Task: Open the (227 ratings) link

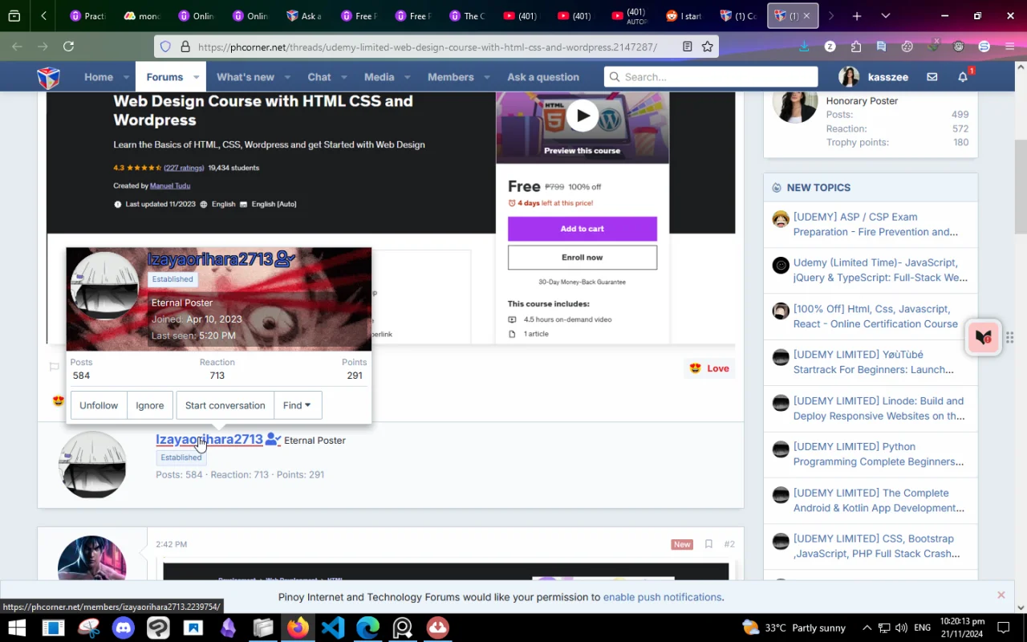Action: tap(184, 168)
